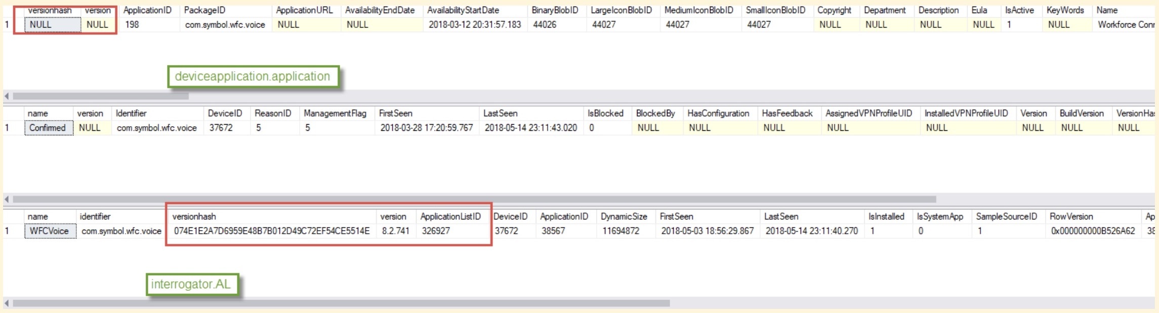The image size is (1159, 313).
Task: Select the Confirmed cell in name column
Action: pyautogui.click(x=48, y=128)
